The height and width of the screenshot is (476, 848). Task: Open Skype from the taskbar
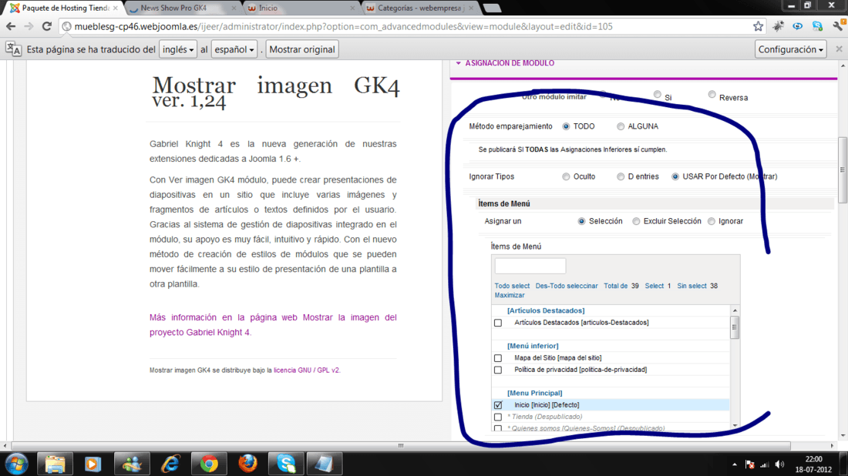tap(286, 464)
